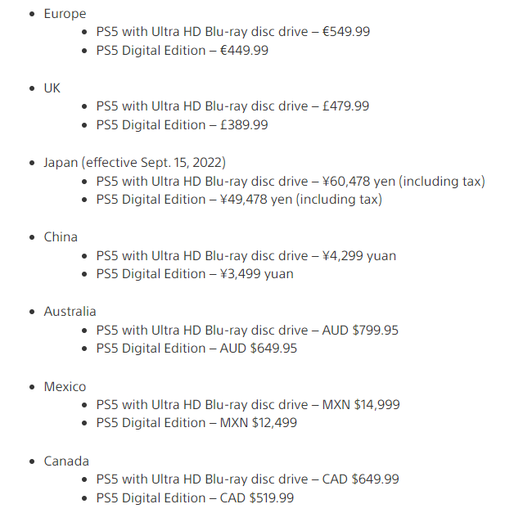Click the Japan (effective Sept. 15, 2022) heading

134,163
